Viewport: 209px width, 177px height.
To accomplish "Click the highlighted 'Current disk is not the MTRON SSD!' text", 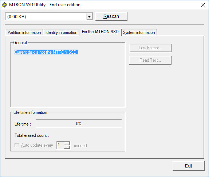I will (46, 52).
